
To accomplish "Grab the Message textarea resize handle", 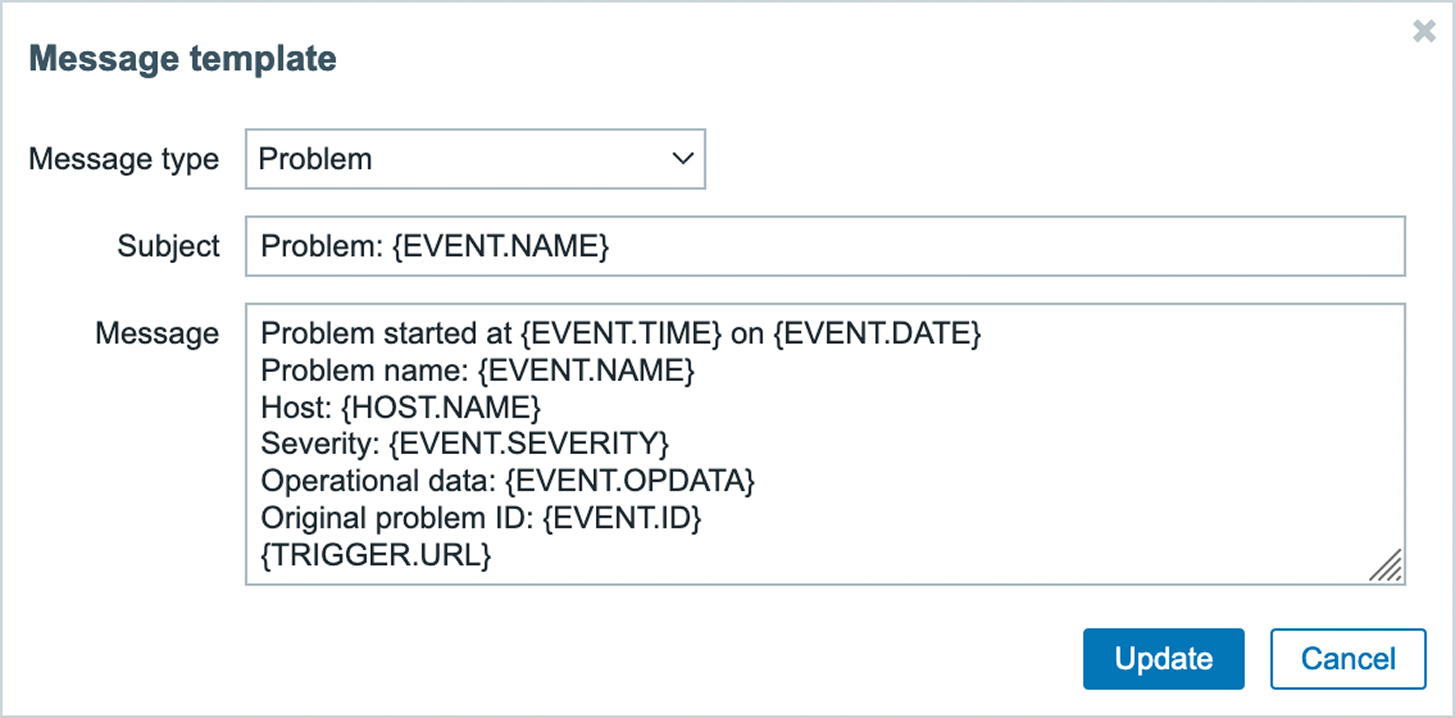I will point(1387,567).
